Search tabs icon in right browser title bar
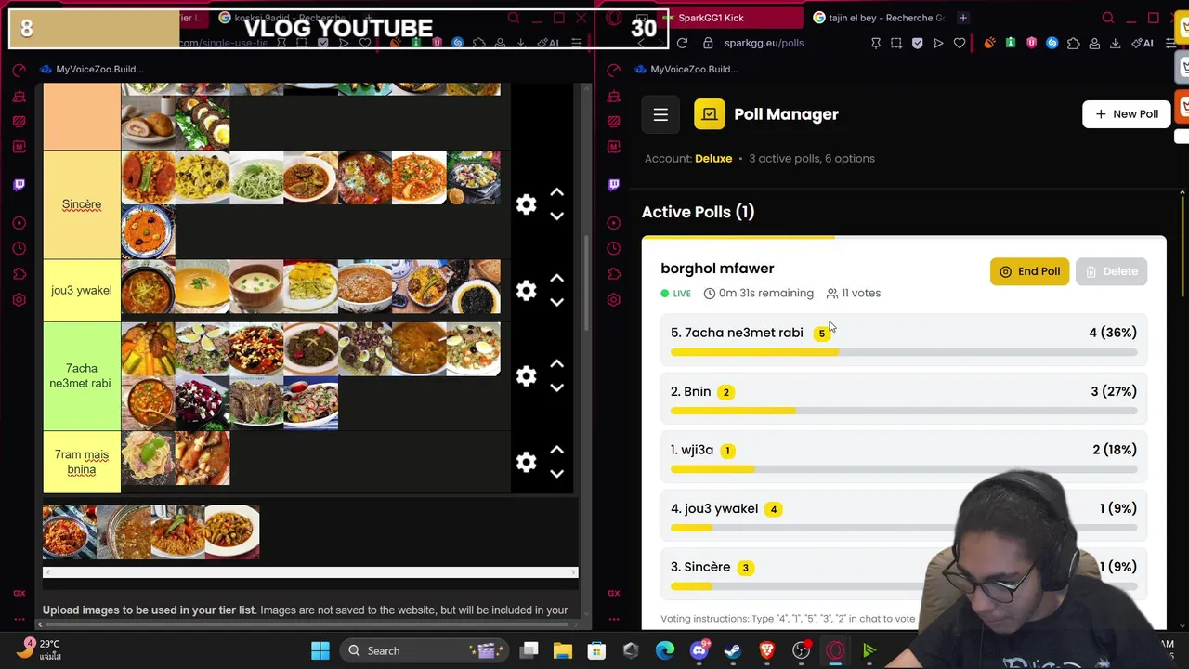Image resolution: width=1189 pixels, height=669 pixels. (1108, 18)
